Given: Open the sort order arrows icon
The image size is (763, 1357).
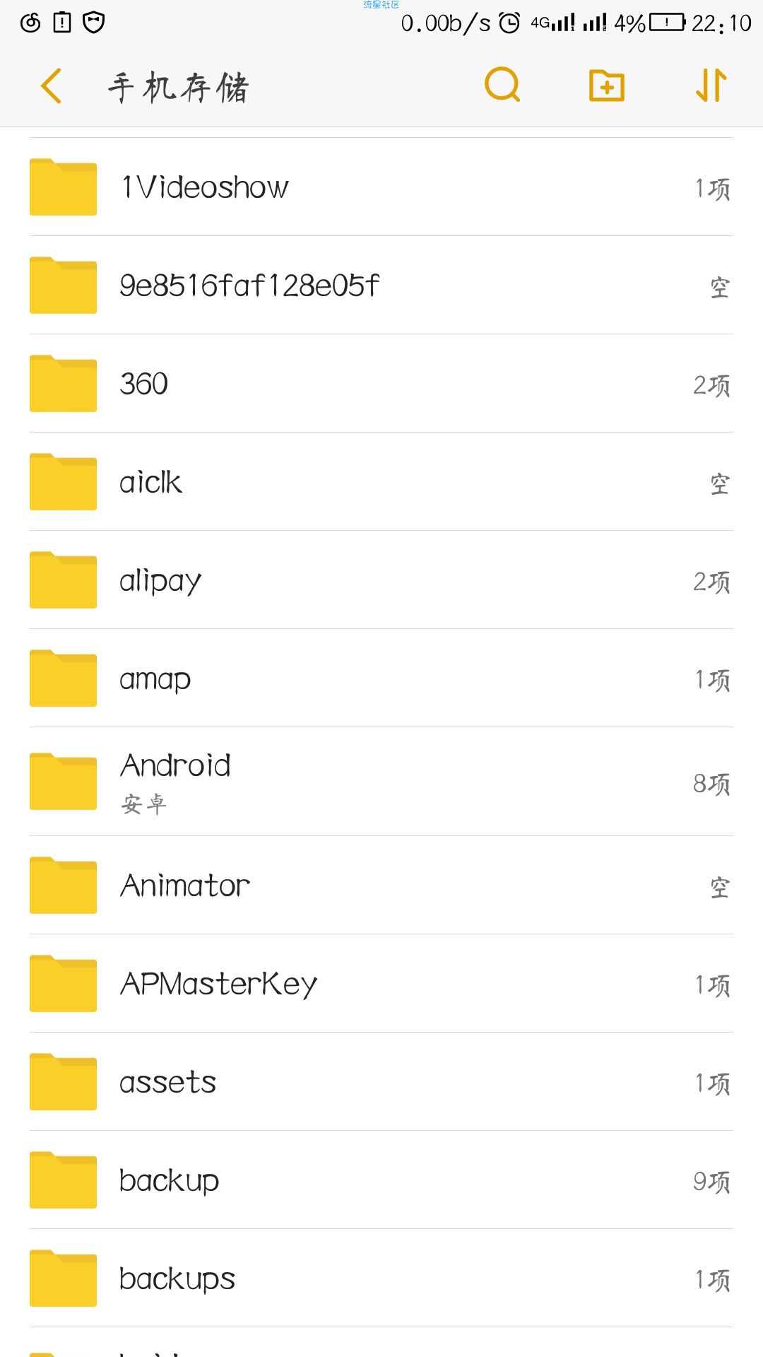Looking at the screenshot, I should [x=711, y=86].
